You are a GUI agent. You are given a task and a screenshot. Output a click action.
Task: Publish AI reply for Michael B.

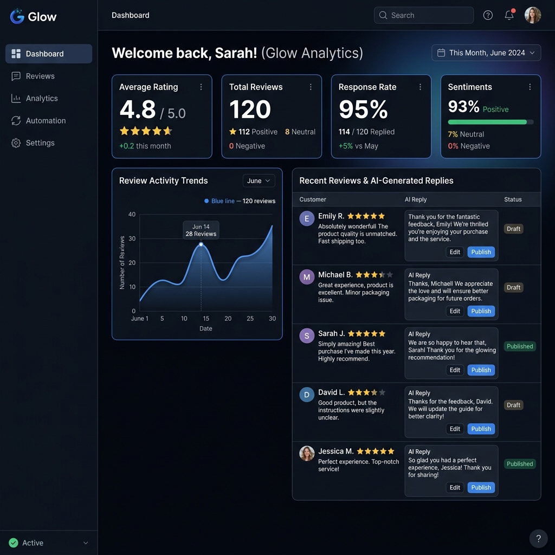(x=481, y=311)
